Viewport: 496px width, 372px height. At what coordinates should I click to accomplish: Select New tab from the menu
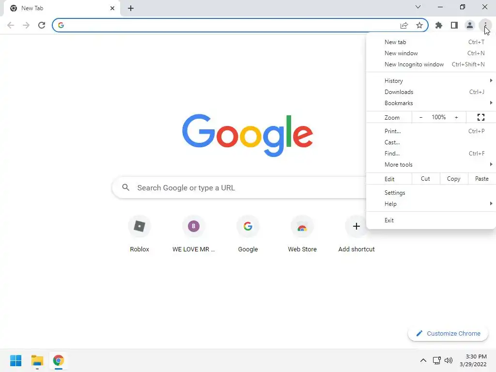tap(431, 42)
